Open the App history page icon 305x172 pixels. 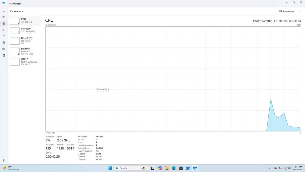[x=4, y=30]
